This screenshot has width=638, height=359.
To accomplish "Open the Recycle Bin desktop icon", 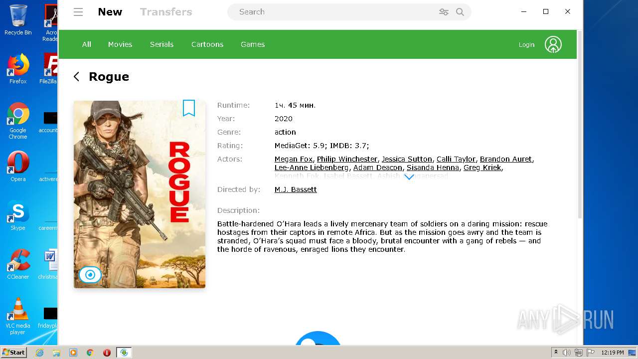I will click(x=18, y=20).
